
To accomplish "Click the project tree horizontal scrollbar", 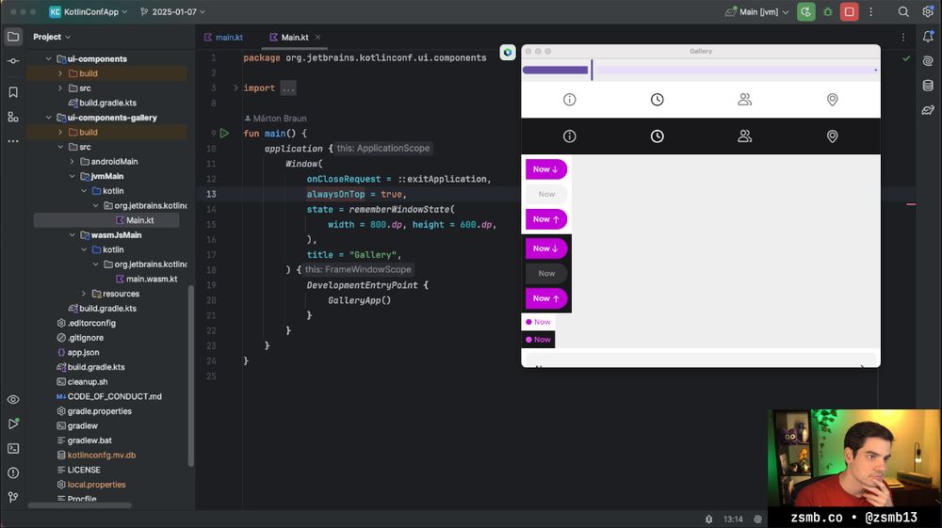I will pyautogui.click(x=79, y=505).
